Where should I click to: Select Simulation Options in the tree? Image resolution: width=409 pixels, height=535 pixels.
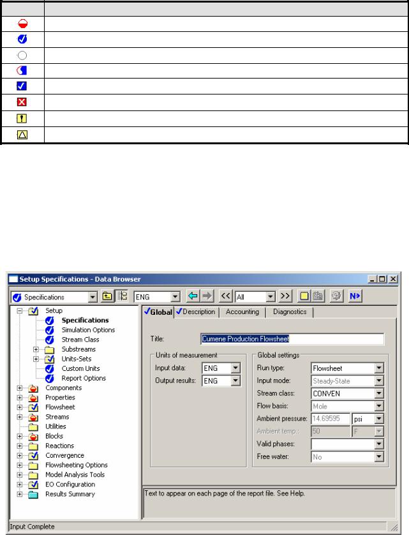[88, 330]
